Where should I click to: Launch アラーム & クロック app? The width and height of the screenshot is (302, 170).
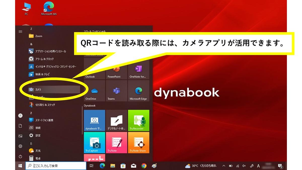point(54,59)
